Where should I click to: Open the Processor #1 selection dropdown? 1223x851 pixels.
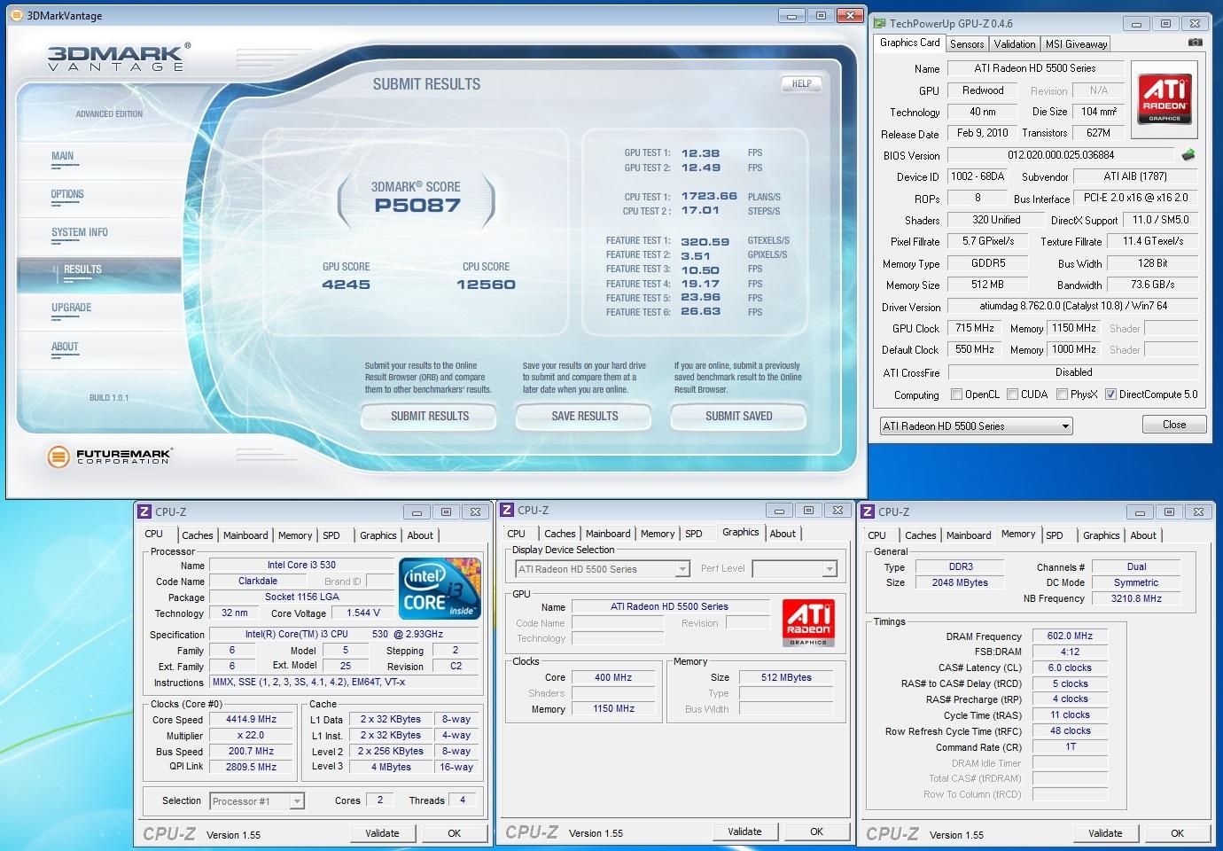coord(257,801)
